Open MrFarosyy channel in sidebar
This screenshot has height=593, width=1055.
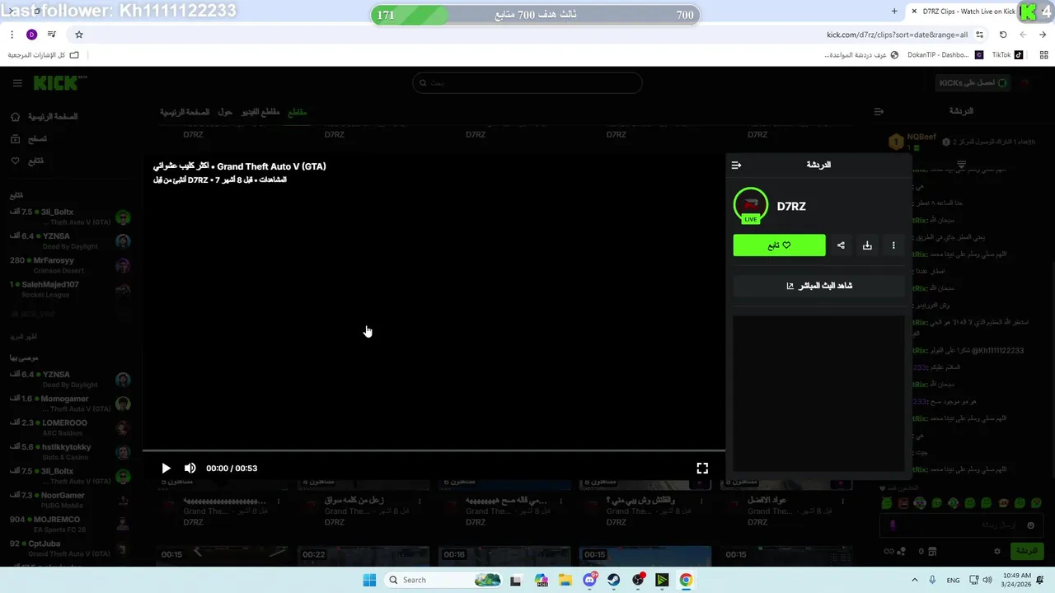tap(70, 265)
